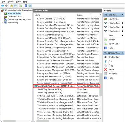125x122 pixels.
Task: Click the rules list horizontal scrollbar thumb
Action: pyautogui.click(x=43, y=121)
